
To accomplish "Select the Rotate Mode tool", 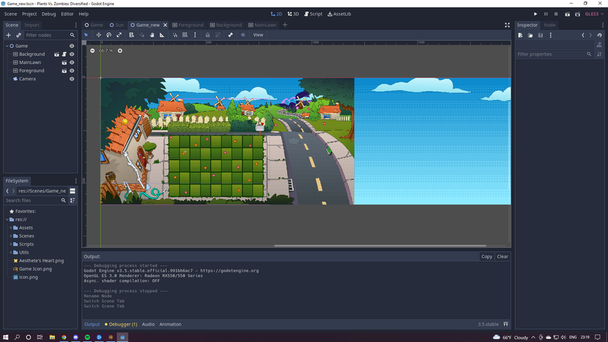I will 109,35.
